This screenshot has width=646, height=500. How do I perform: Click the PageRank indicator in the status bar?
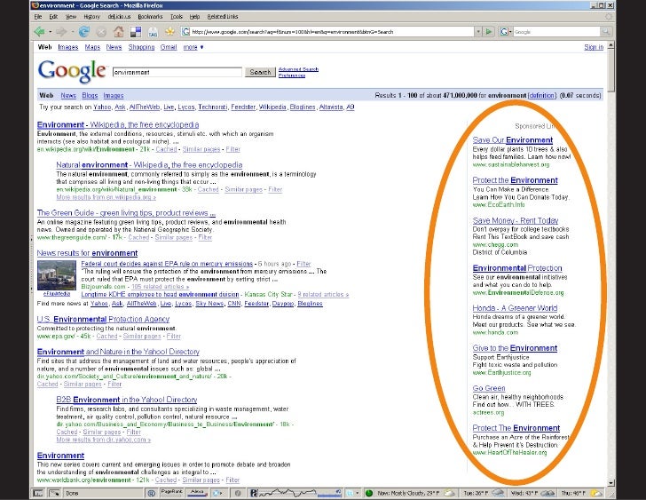pyautogui.click(x=171, y=493)
